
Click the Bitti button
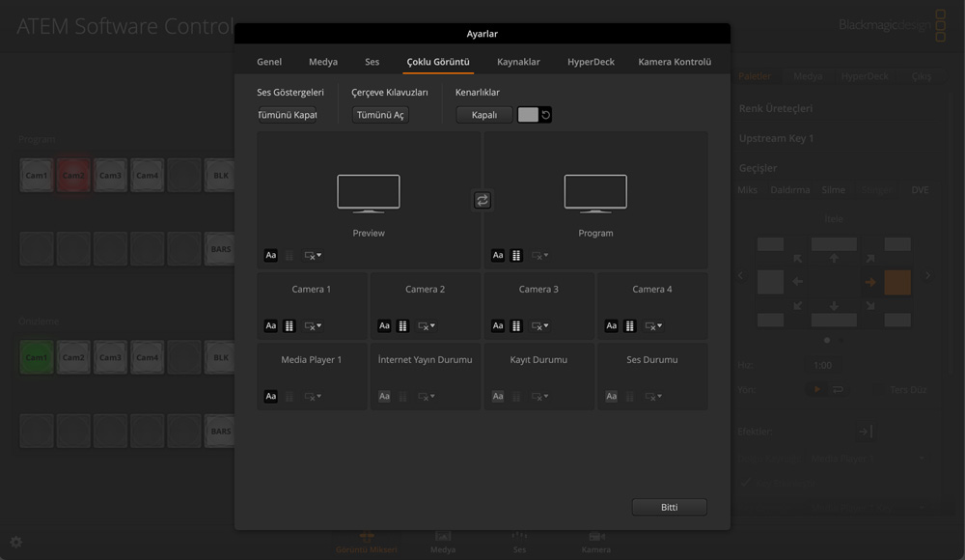click(669, 507)
